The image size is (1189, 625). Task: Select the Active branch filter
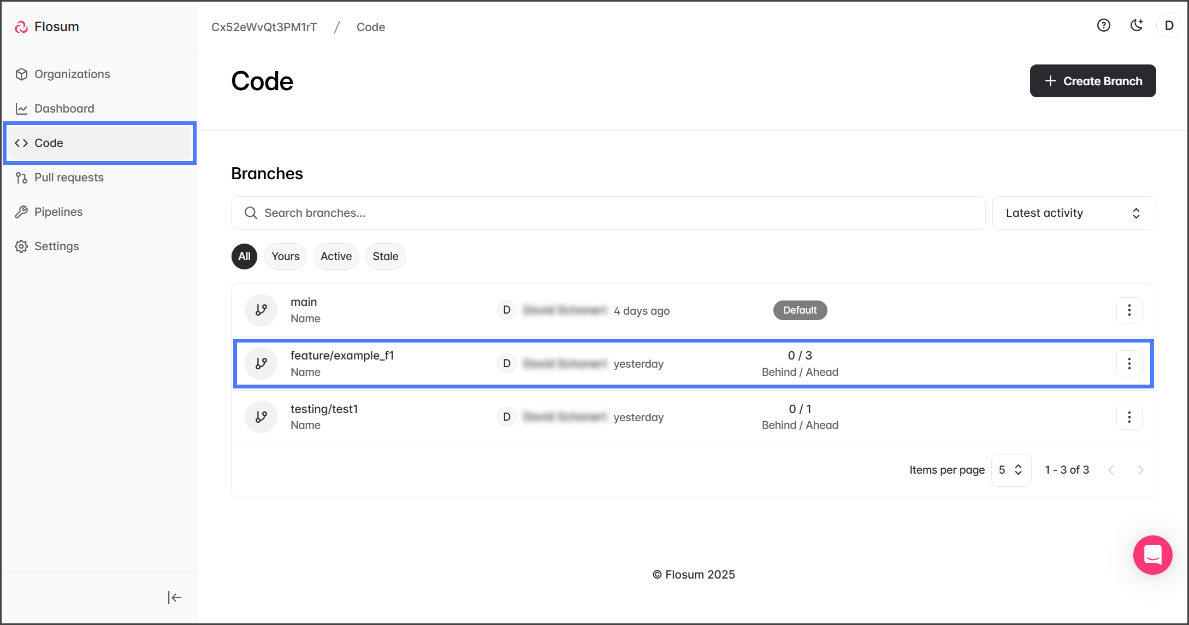(x=336, y=256)
